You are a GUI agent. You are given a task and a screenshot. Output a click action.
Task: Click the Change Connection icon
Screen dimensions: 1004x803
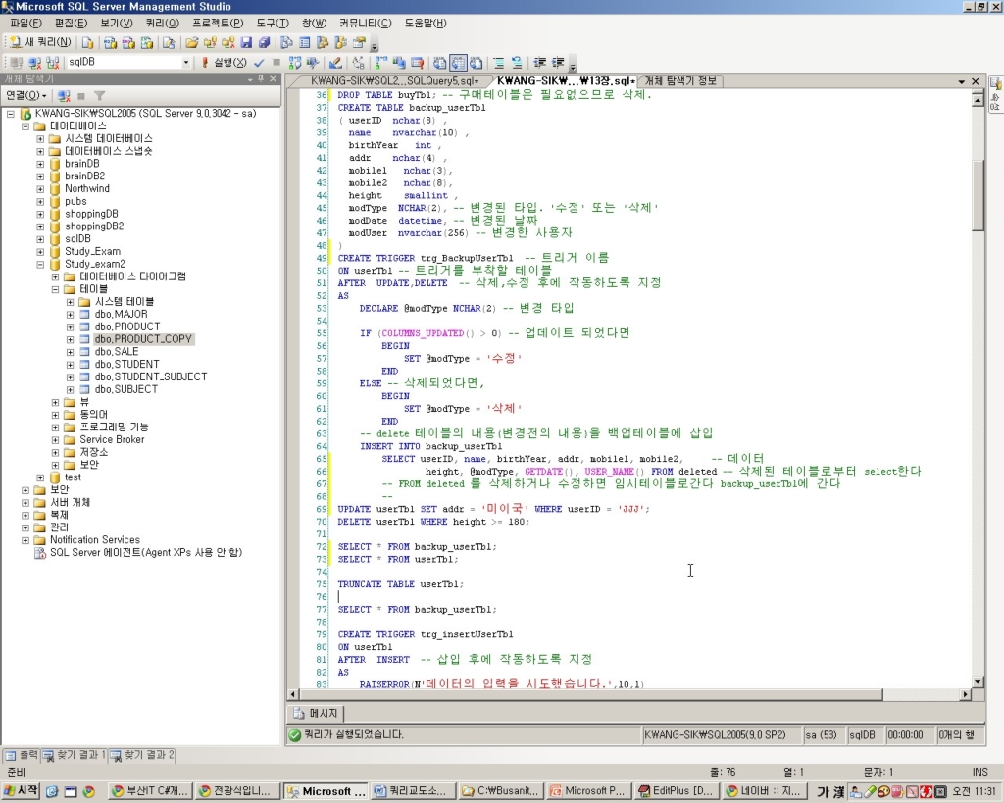click(53, 62)
